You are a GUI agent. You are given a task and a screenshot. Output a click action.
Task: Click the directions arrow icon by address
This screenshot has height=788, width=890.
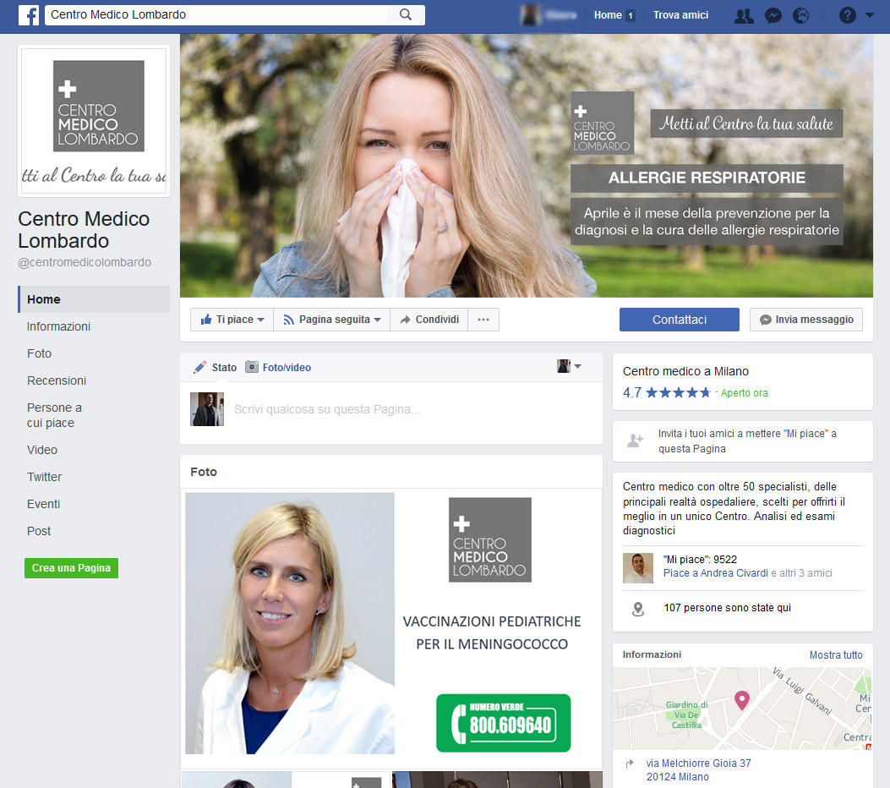[x=629, y=764]
